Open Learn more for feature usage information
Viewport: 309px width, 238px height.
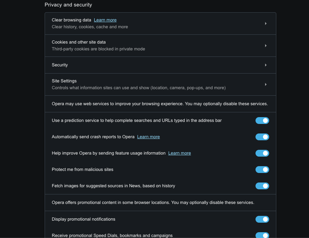(180, 153)
